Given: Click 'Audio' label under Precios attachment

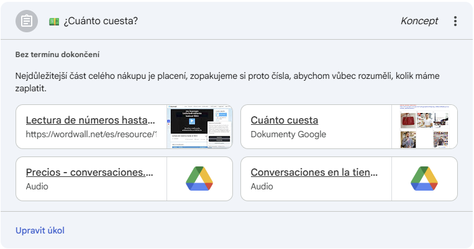Looking at the screenshot, I should 37,186.
